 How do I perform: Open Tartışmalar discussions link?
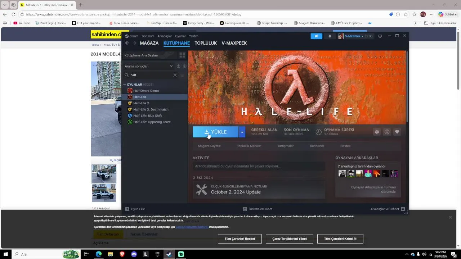point(285,146)
